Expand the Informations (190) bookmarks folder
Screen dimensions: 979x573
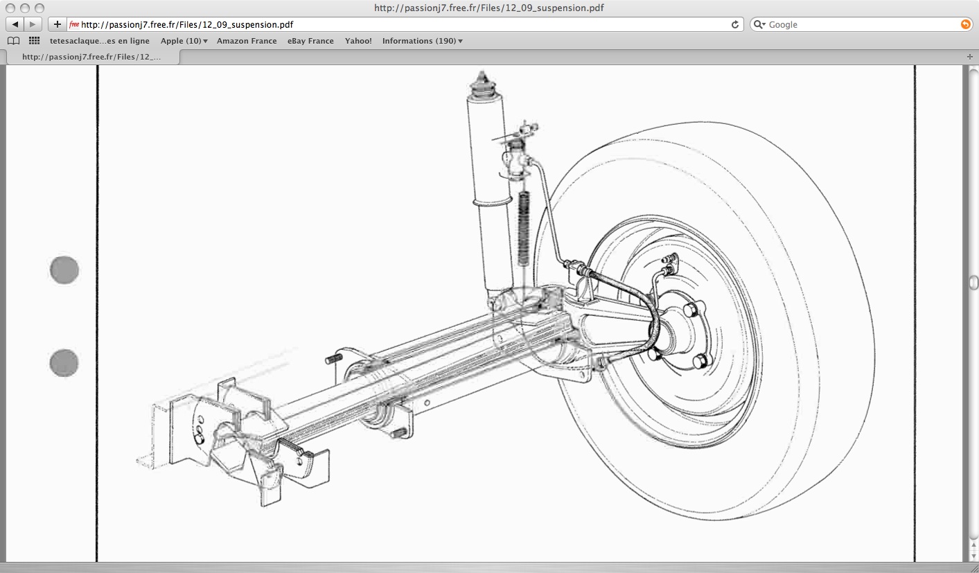tap(422, 41)
